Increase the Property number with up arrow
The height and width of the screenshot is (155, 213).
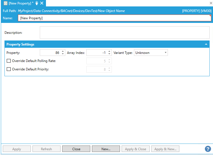(63, 51)
